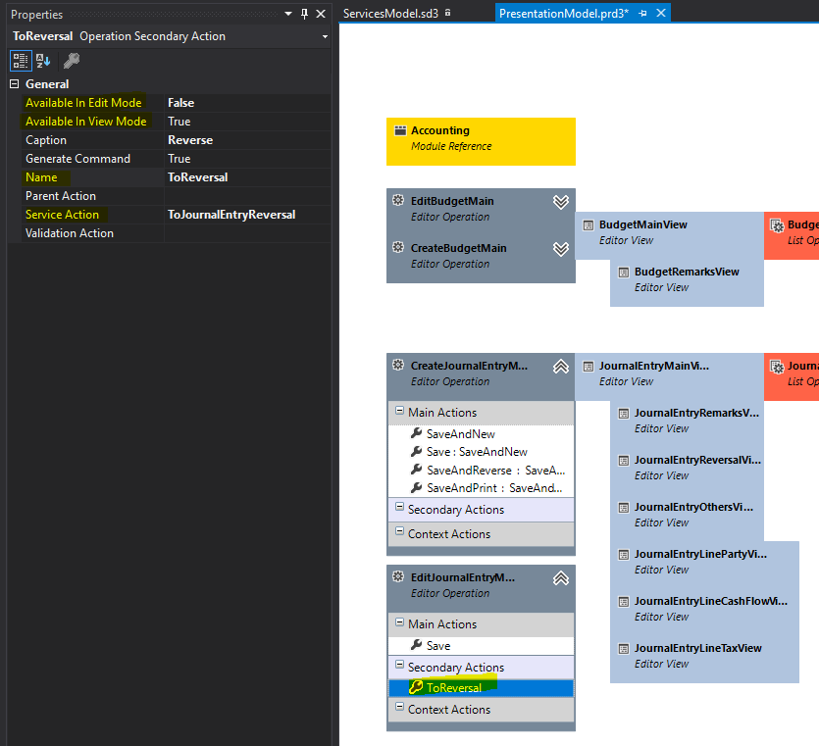The width and height of the screenshot is (819, 746).
Task: Switch to the ServicesModel.sd3 tab
Action: coord(390,14)
